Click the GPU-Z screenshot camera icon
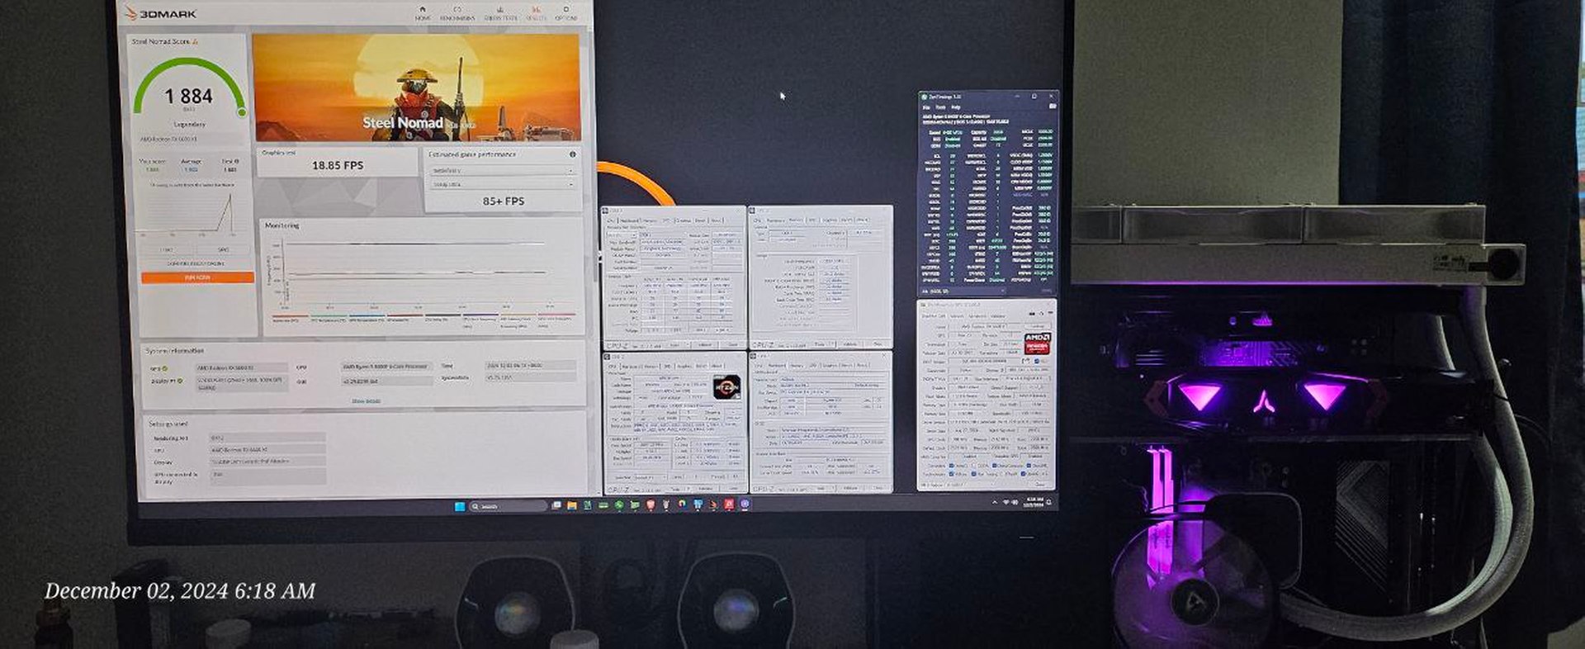 click(1032, 314)
